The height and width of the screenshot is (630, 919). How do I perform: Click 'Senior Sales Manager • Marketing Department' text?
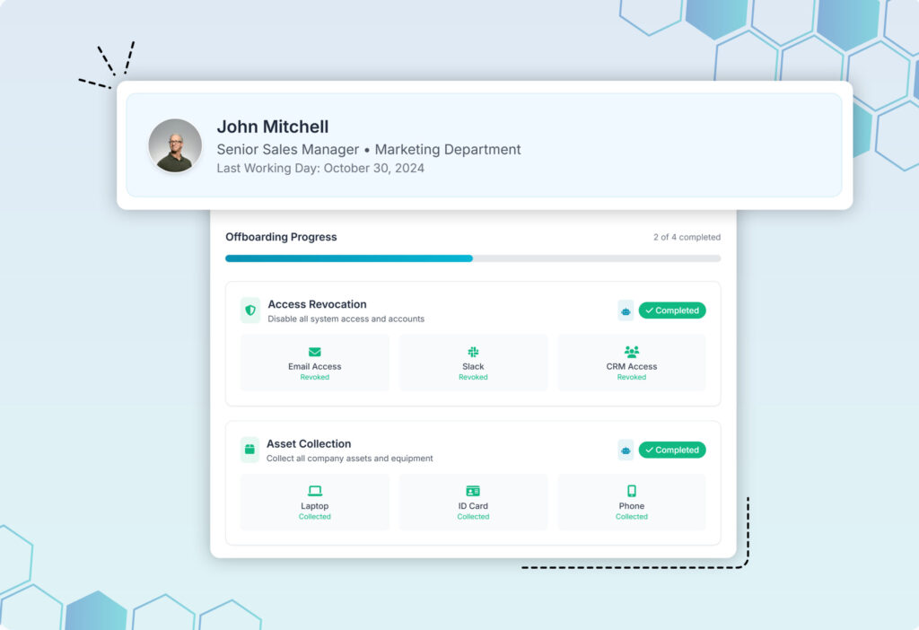click(x=369, y=150)
